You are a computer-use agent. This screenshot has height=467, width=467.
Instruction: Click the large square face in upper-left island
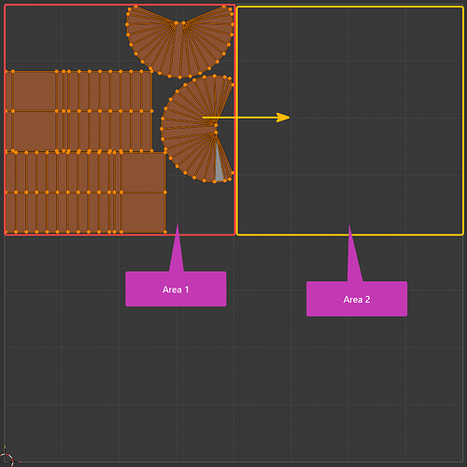(x=35, y=91)
